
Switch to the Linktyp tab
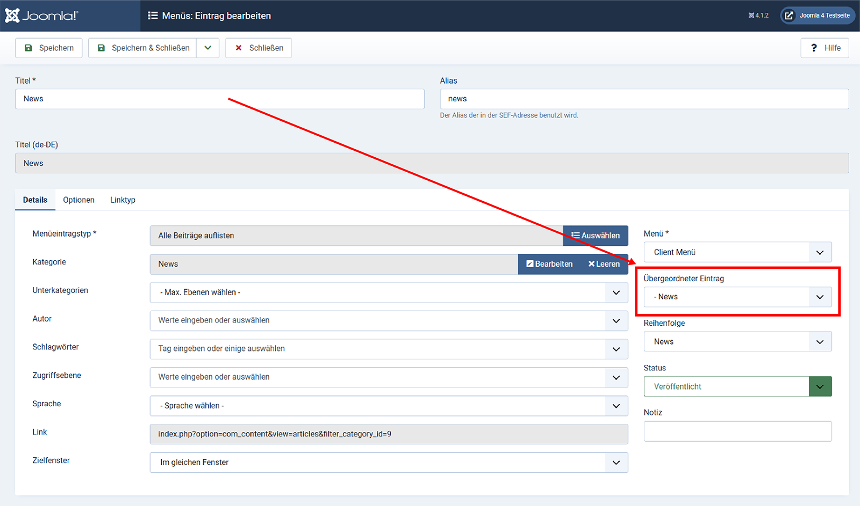pos(123,200)
